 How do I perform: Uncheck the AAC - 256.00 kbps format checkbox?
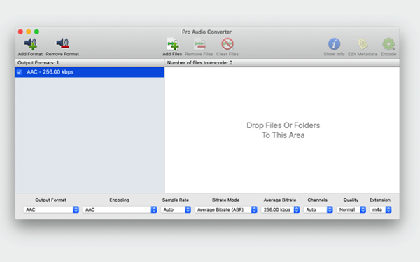[x=20, y=72]
